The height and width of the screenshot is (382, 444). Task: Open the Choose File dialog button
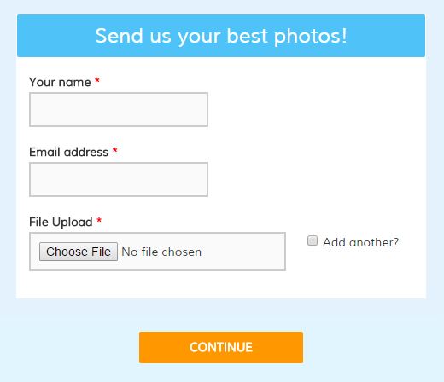(79, 252)
